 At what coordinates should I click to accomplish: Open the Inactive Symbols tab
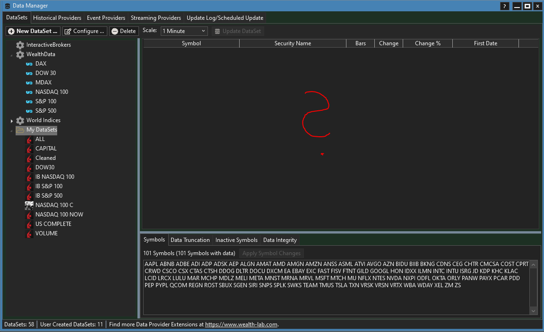click(x=237, y=240)
